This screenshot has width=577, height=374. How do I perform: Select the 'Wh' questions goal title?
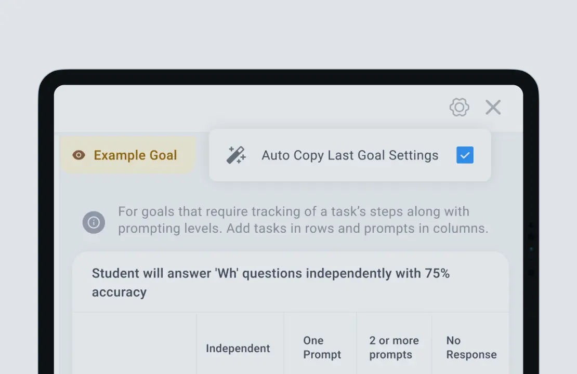(x=270, y=274)
